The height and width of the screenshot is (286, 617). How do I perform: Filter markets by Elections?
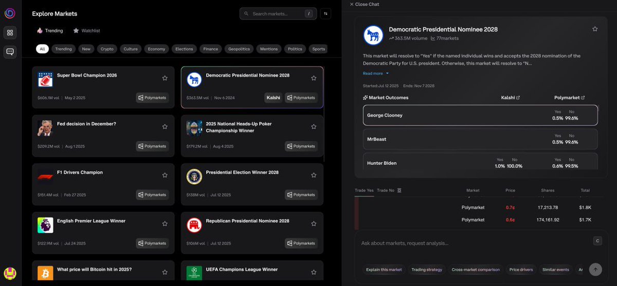[184, 49]
